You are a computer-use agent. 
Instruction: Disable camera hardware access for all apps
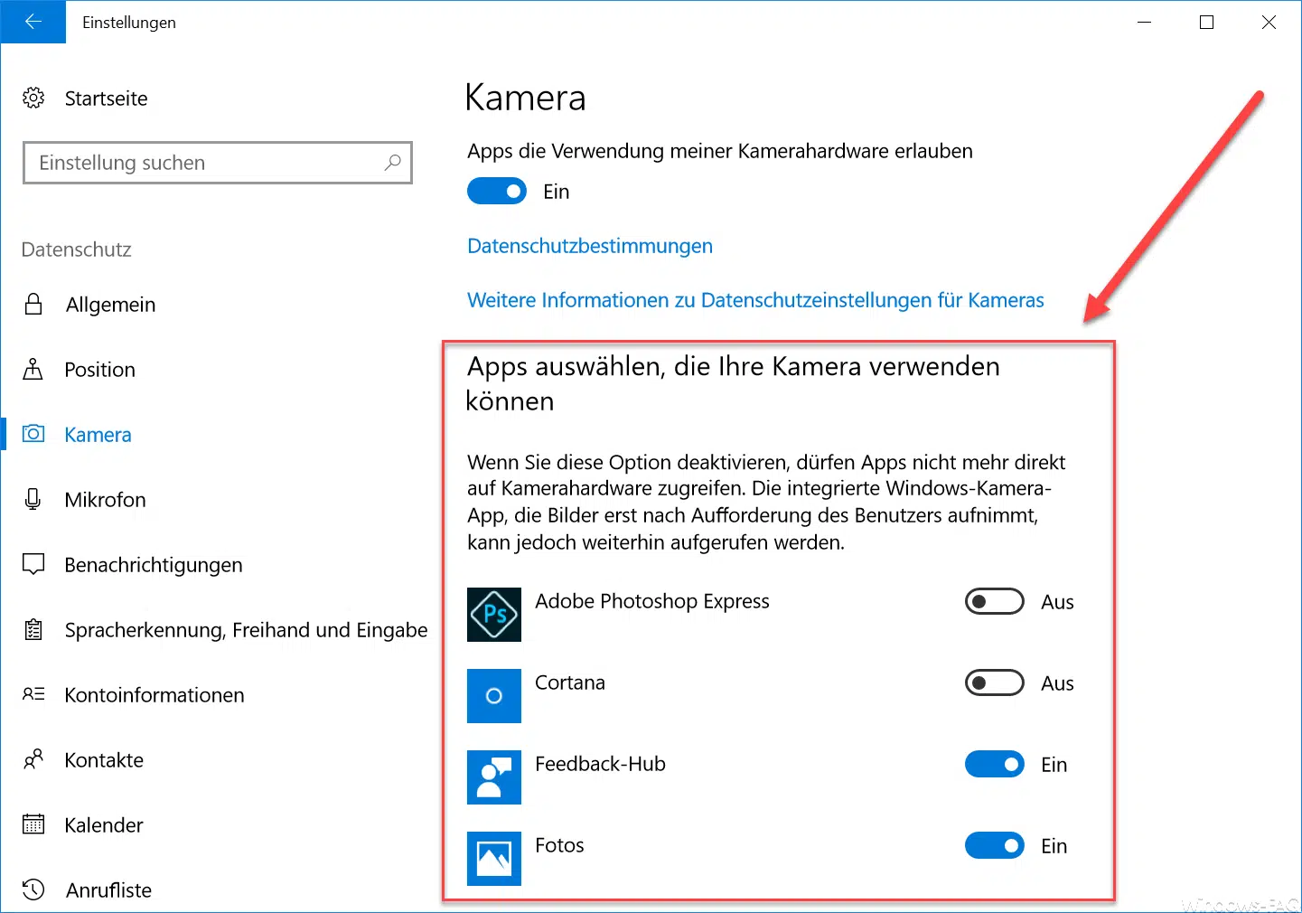[x=497, y=191]
